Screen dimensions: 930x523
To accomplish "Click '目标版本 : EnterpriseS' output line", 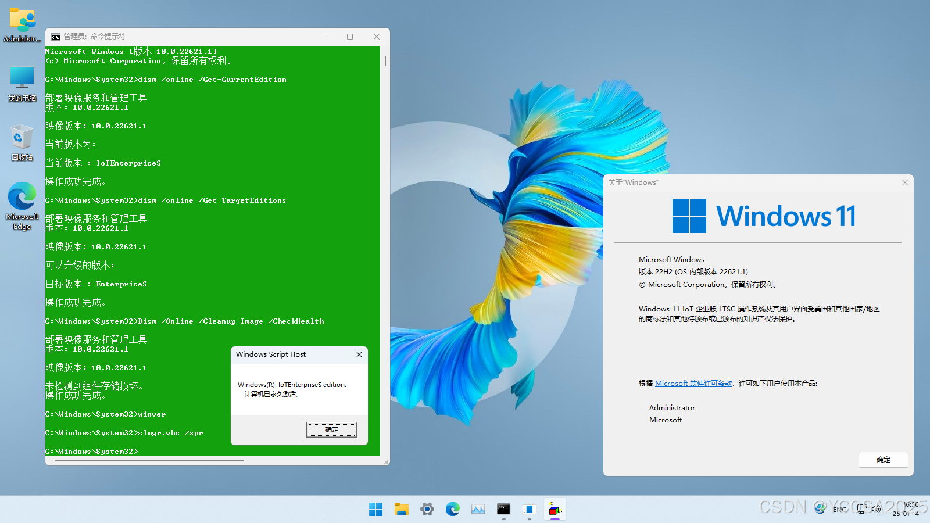I will tap(96, 284).
